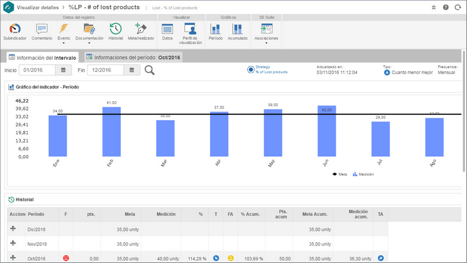Expand the Evento dropdown arrow

pos(63,43)
